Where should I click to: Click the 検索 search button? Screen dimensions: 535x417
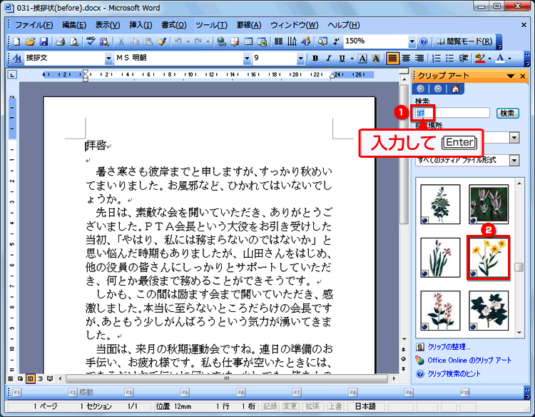pos(507,113)
